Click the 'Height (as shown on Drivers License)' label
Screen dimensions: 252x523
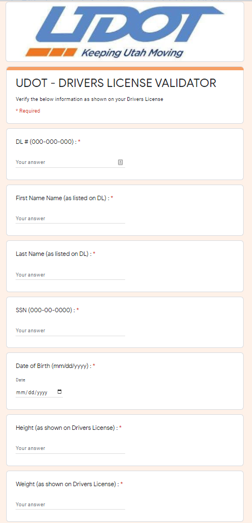pyautogui.click(x=67, y=428)
